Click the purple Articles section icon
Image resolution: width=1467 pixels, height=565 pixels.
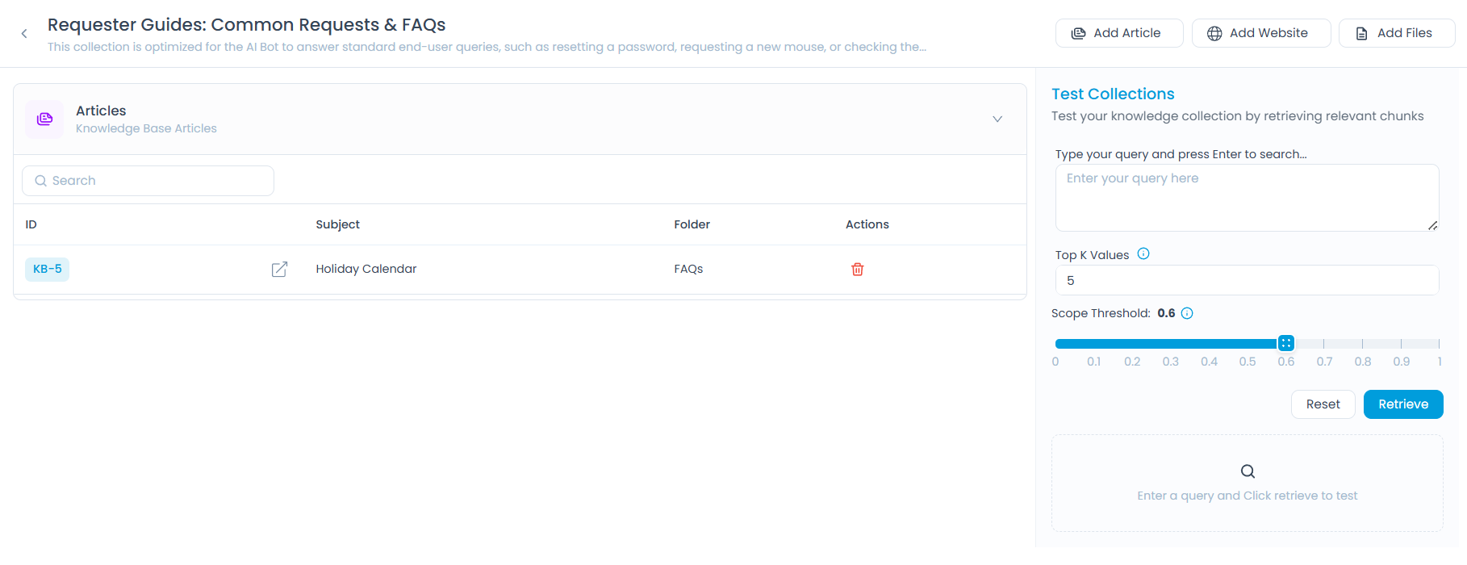[44, 119]
